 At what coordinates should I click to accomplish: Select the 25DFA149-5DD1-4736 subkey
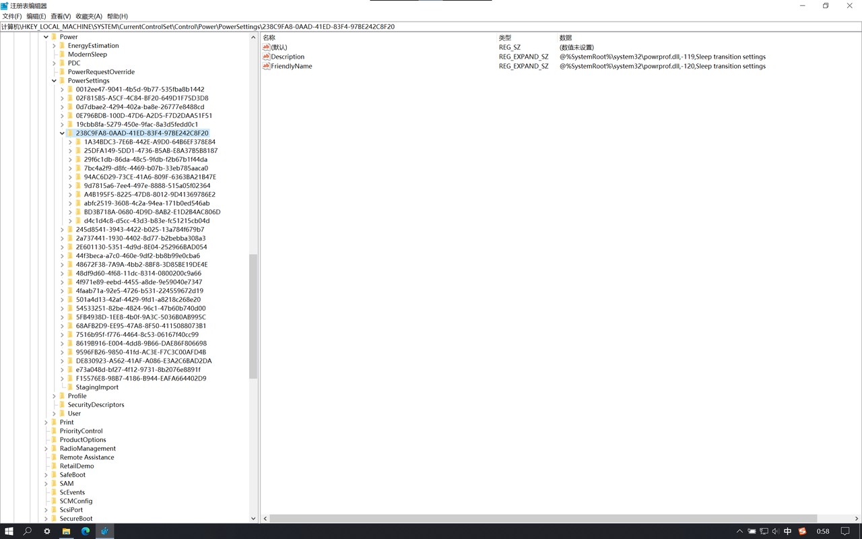pos(150,151)
